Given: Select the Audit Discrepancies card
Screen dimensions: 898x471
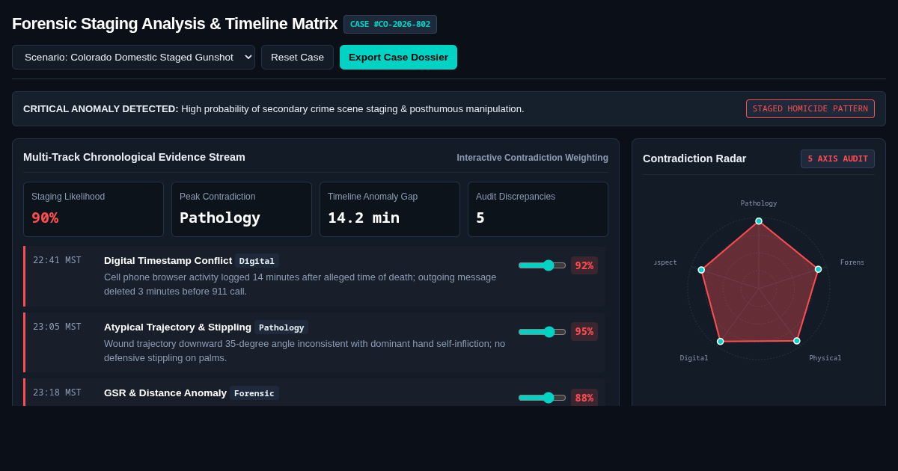Looking at the screenshot, I should click(x=538, y=209).
